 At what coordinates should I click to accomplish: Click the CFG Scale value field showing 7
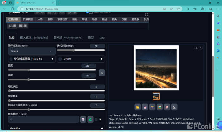(x=98, y=105)
